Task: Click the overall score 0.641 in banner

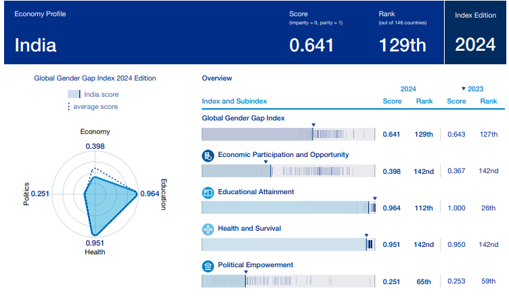Action: pyautogui.click(x=311, y=45)
